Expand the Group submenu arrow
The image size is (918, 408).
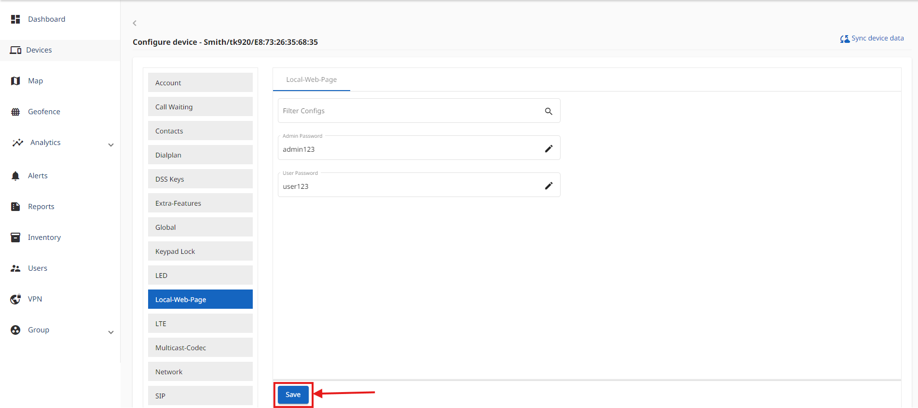pyautogui.click(x=111, y=332)
